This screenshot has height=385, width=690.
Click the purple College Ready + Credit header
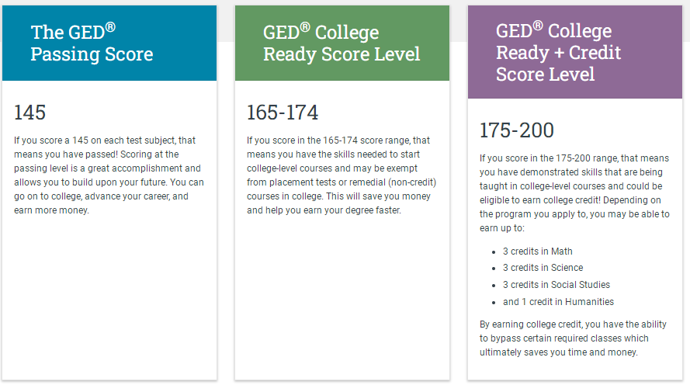click(574, 52)
